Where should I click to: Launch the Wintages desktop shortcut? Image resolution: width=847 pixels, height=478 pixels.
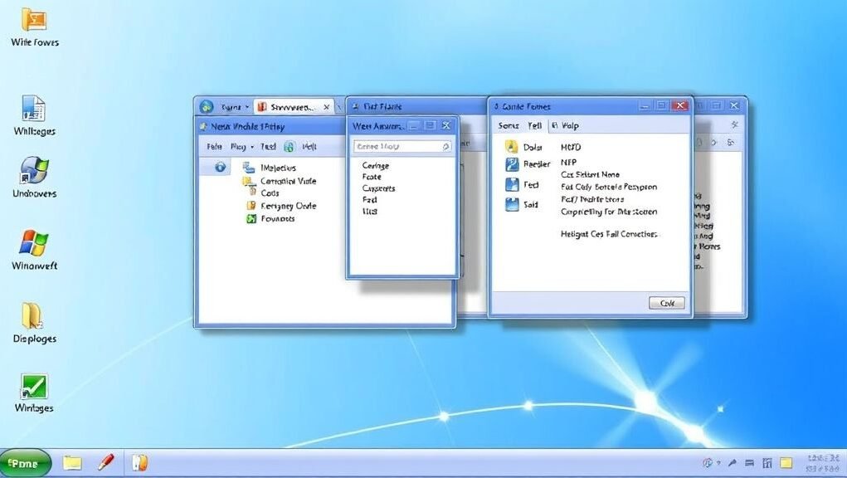click(x=33, y=386)
